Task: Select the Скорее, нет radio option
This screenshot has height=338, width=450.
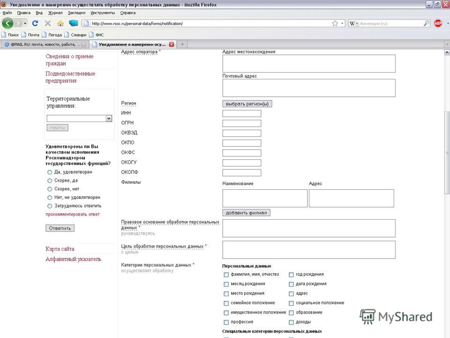Action: pos(50,189)
